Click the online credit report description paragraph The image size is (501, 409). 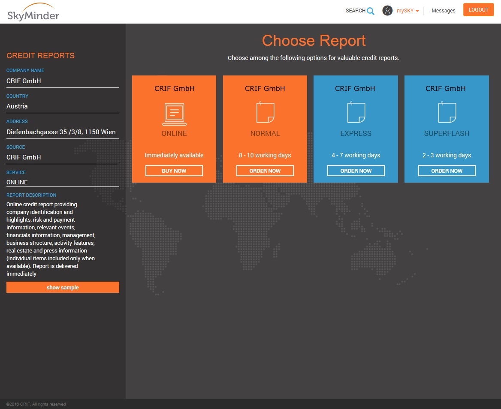click(x=51, y=239)
